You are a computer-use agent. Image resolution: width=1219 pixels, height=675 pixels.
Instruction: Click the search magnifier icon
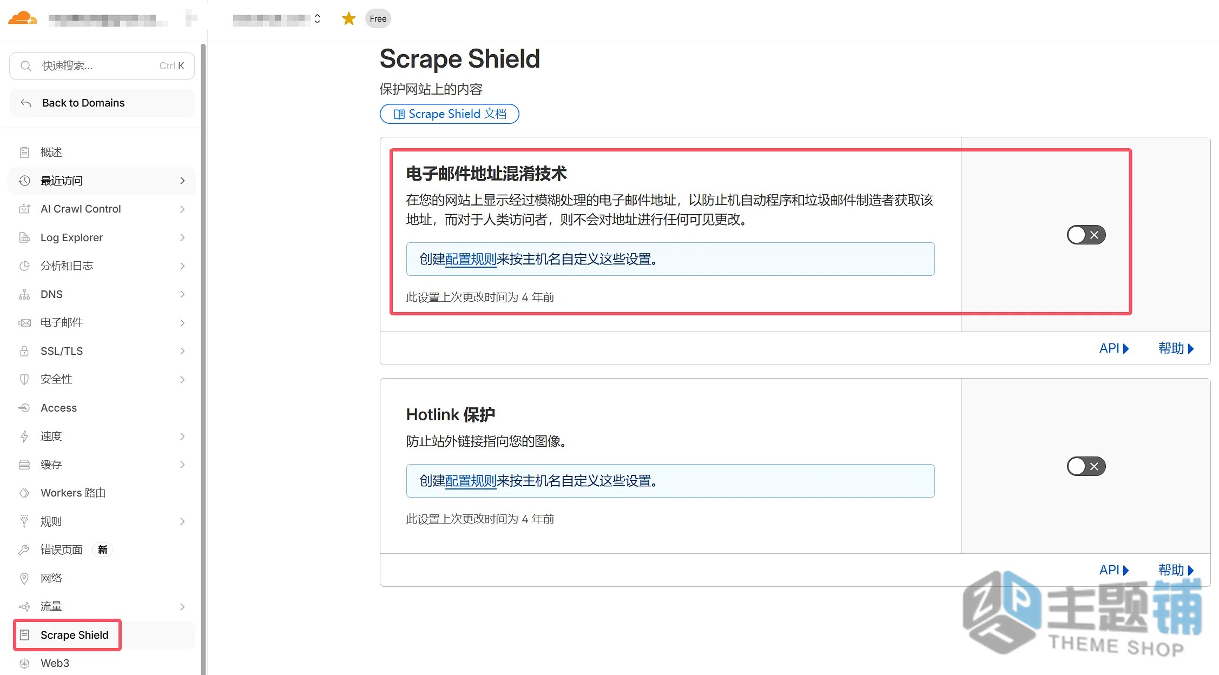[x=25, y=66]
